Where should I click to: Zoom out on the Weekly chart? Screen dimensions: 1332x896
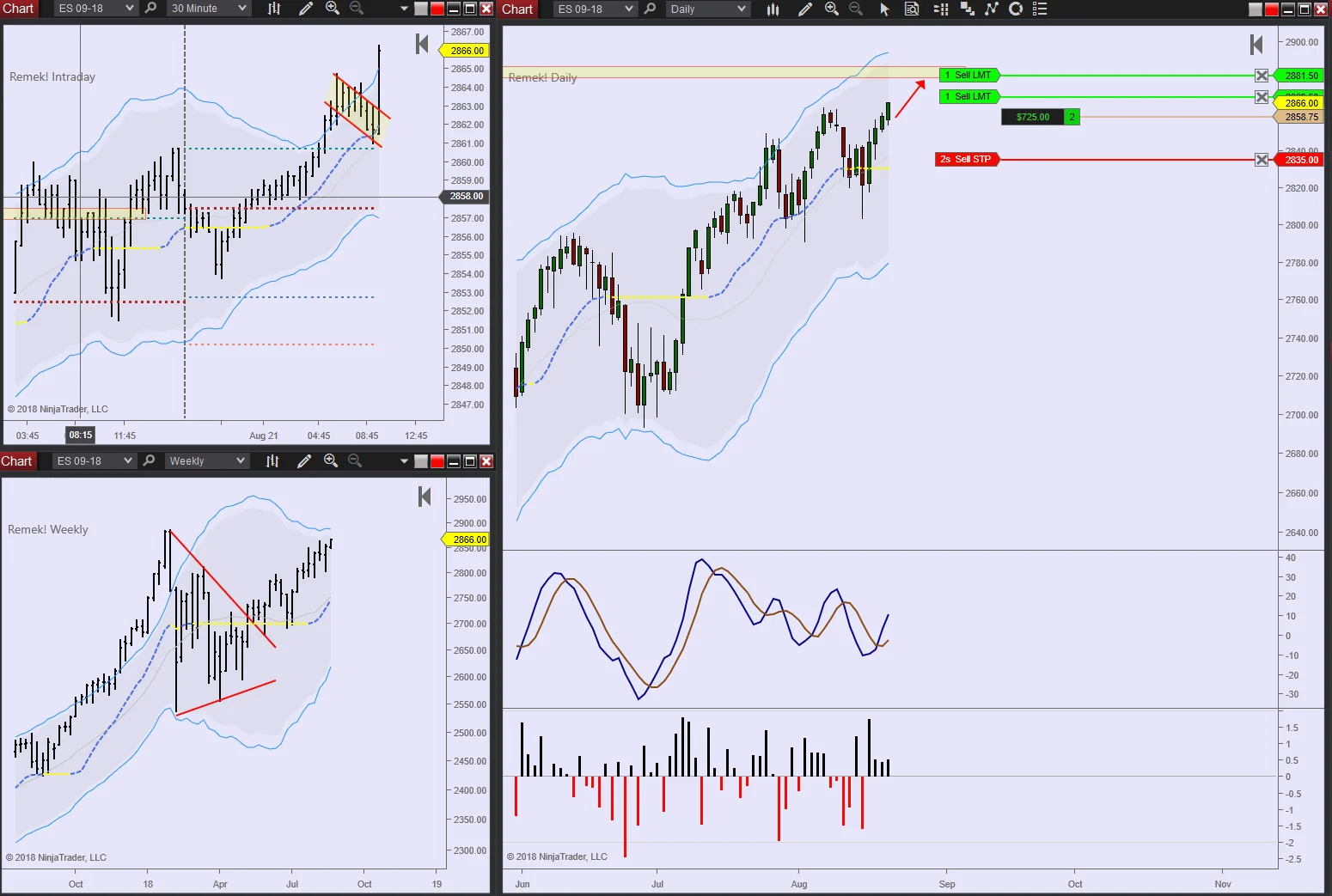click(355, 460)
